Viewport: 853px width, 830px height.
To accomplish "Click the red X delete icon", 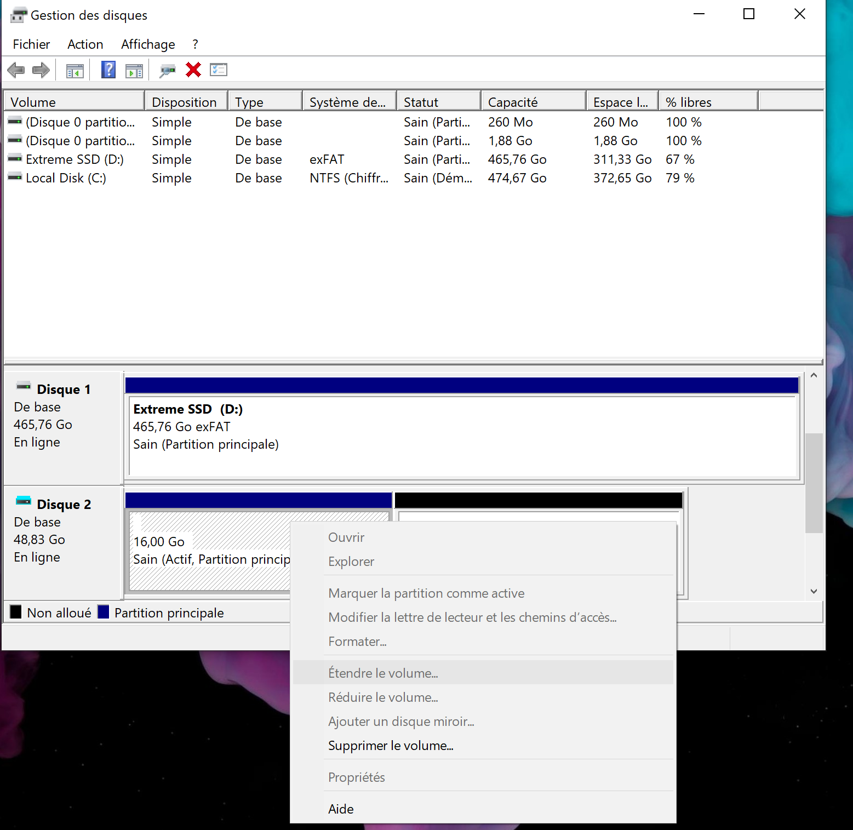I will click(x=193, y=70).
